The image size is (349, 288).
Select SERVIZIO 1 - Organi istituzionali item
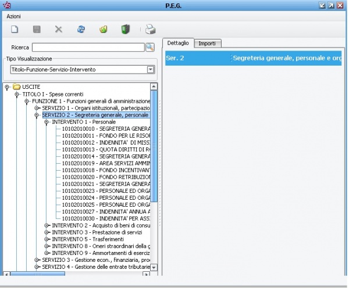pos(96,108)
